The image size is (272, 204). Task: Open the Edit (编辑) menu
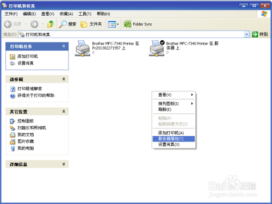point(29,14)
